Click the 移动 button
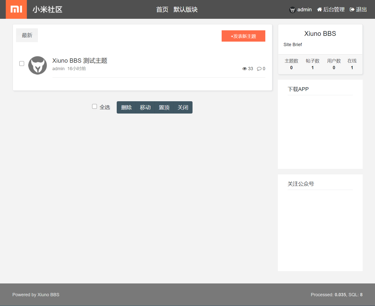This screenshot has height=306, width=375. click(145, 108)
